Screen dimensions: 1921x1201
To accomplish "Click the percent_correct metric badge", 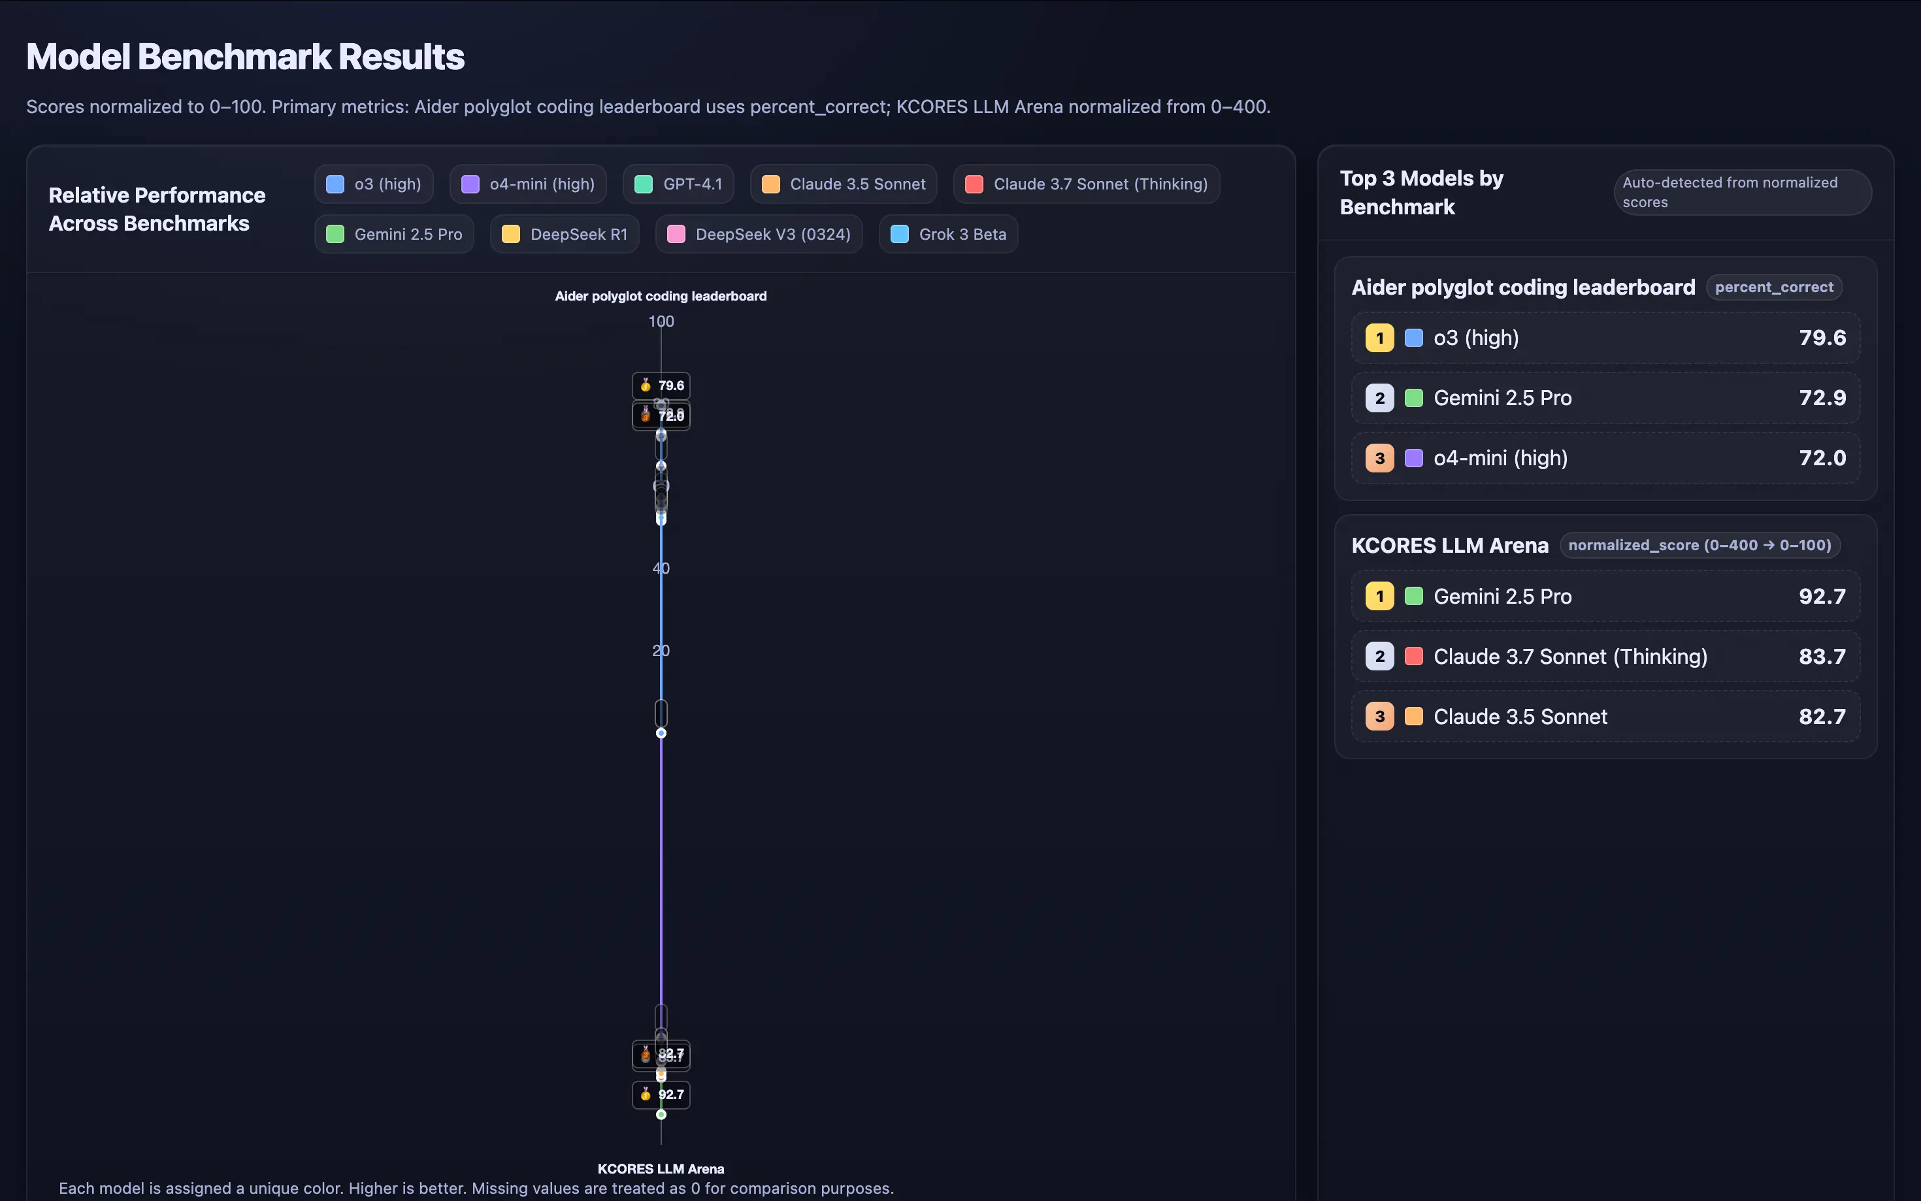I will pos(1773,288).
